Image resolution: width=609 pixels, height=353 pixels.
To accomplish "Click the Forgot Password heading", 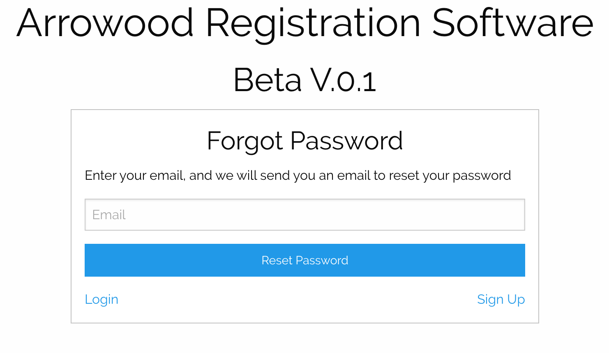I will pos(304,141).
